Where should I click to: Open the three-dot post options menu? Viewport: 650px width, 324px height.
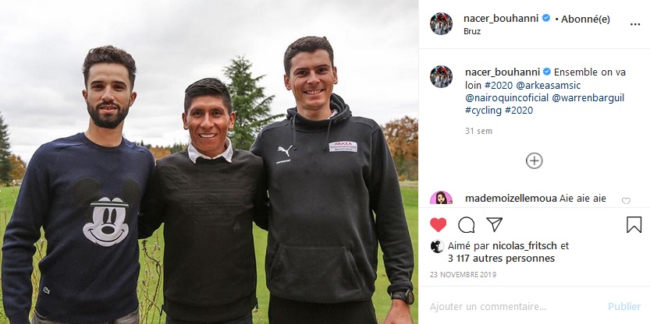[635, 24]
